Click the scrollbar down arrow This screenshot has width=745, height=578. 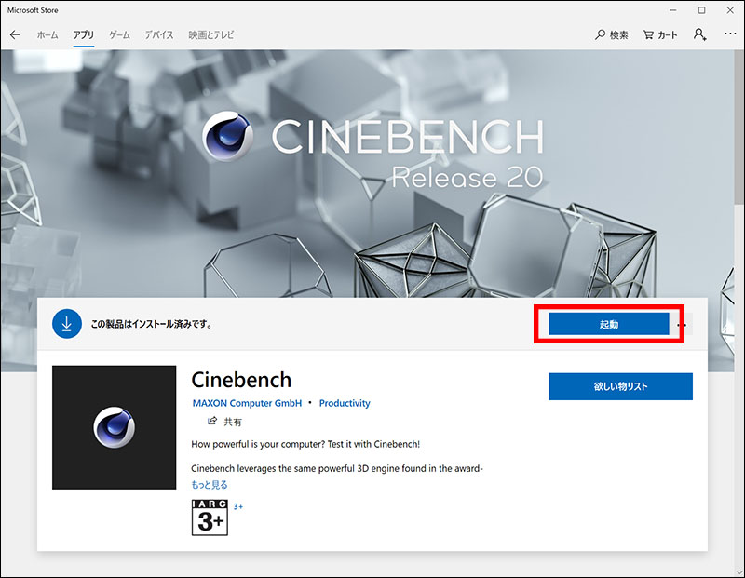click(739, 572)
